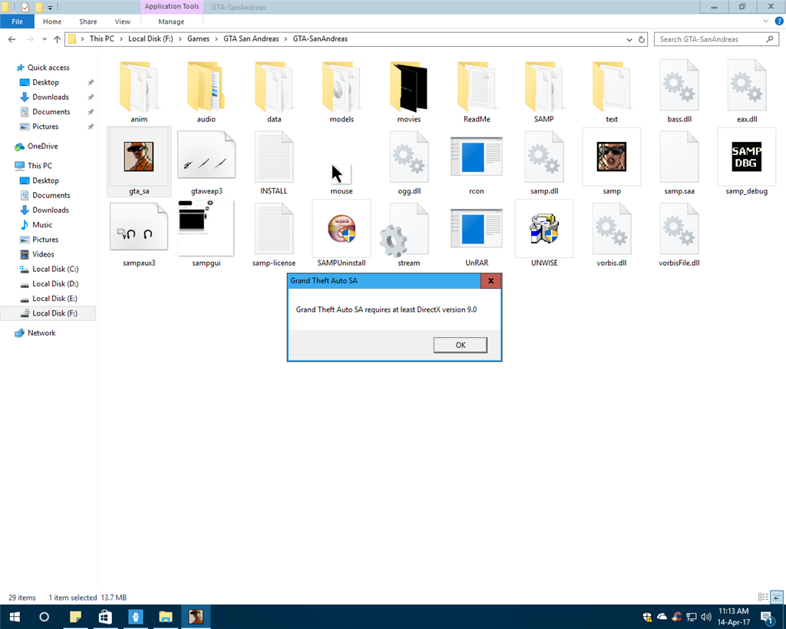The image size is (786, 629).
Task: Select the sampgui file icon
Action: point(206,228)
